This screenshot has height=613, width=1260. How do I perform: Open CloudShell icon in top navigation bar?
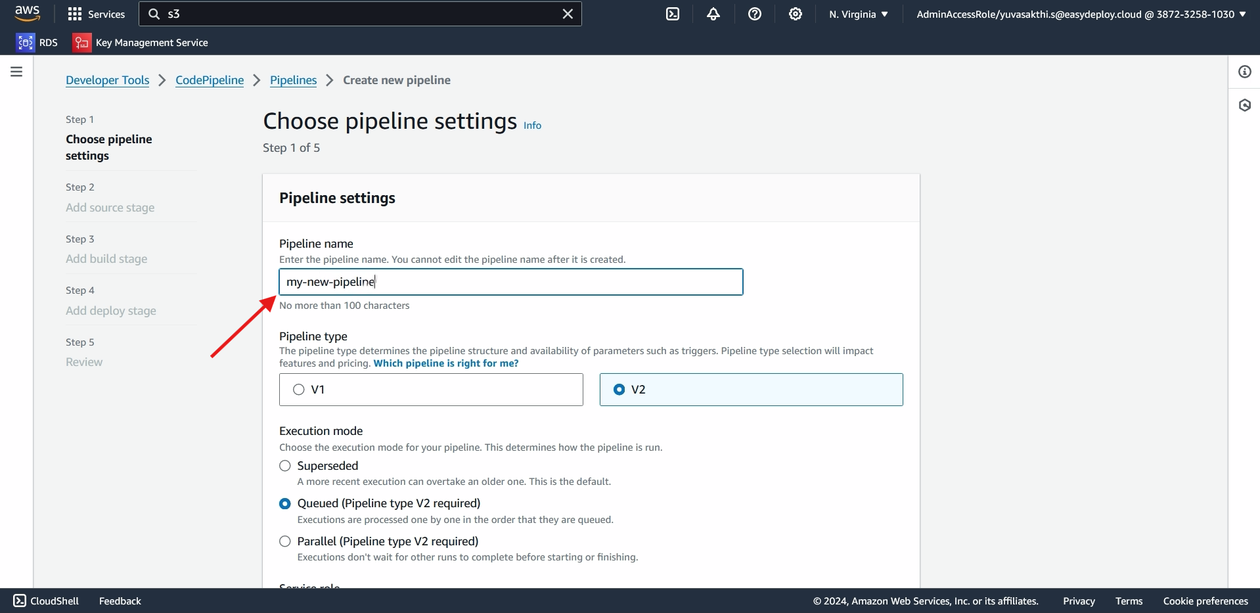click(x=673, y=14)
